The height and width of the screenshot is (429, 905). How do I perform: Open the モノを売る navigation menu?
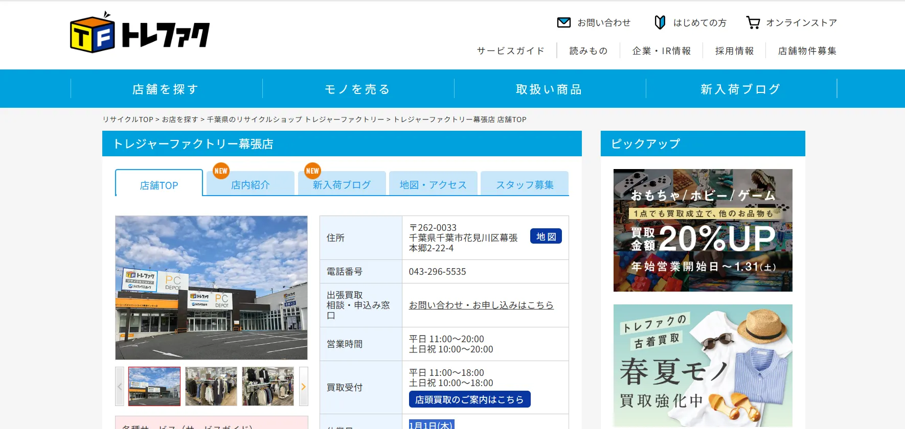click(x=358, y=89)
